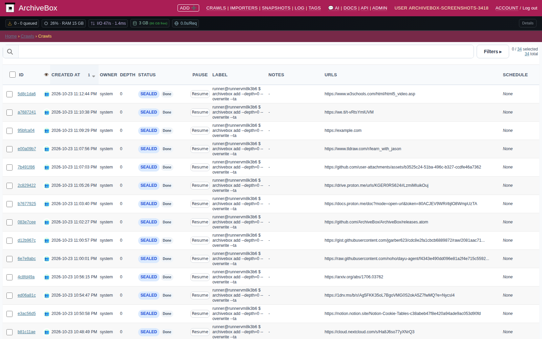
Task: Click the Log out link
Action: tap(530, 8)
